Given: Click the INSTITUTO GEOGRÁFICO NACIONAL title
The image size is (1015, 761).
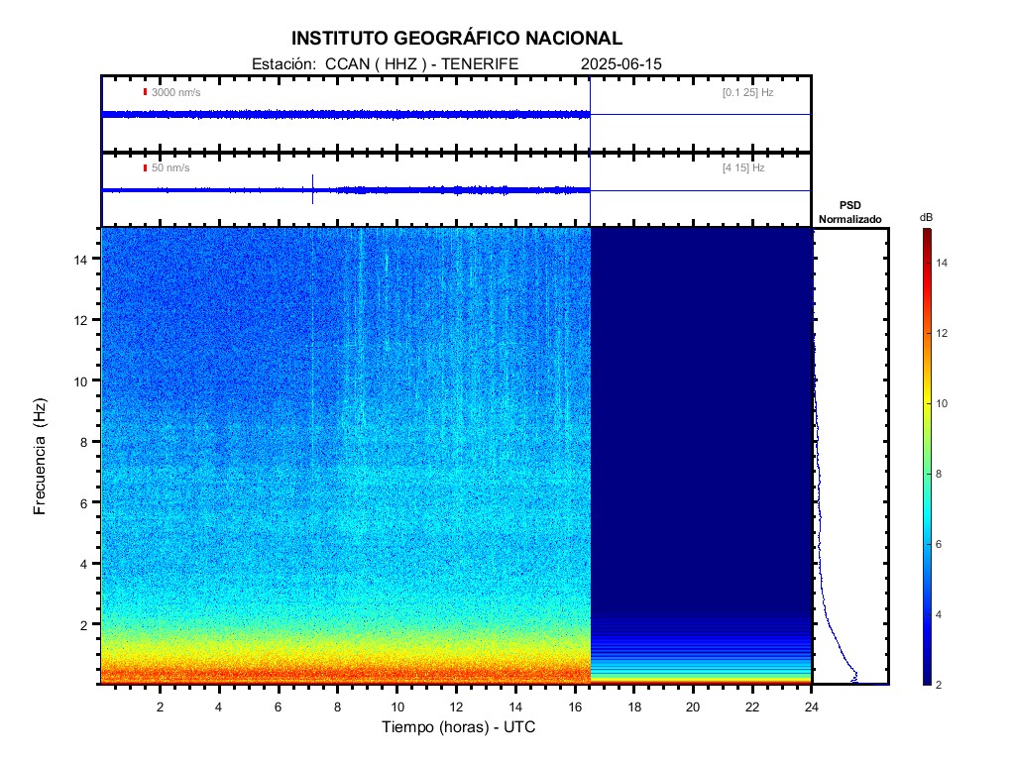Looking at the screenshot, I should click(456, 39).
